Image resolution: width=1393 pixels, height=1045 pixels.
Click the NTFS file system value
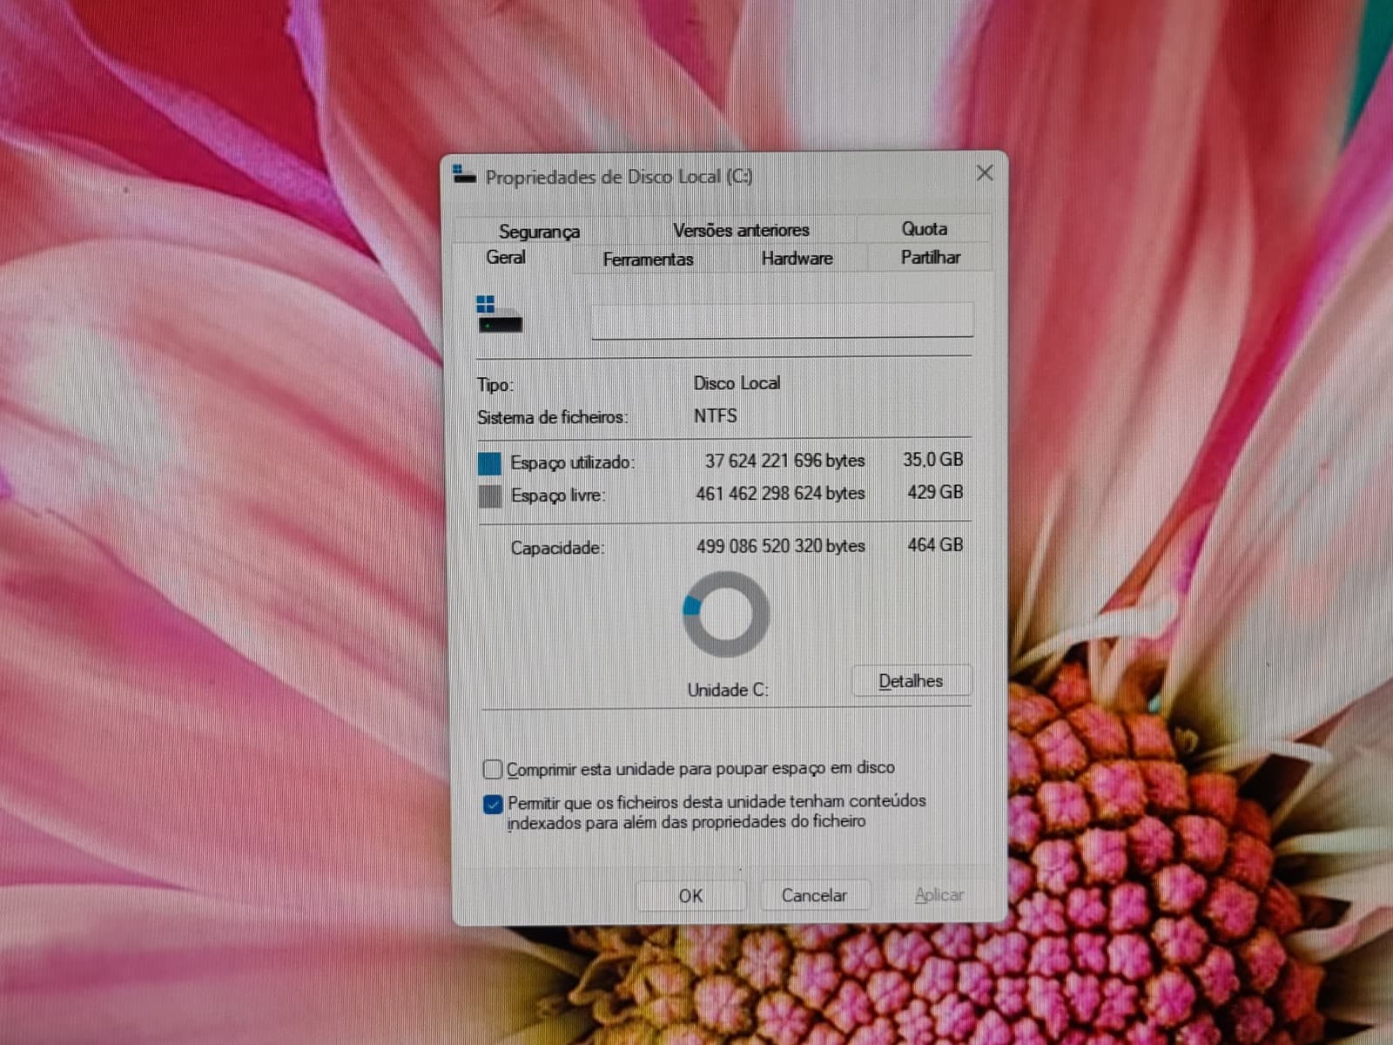coord(715,415)
